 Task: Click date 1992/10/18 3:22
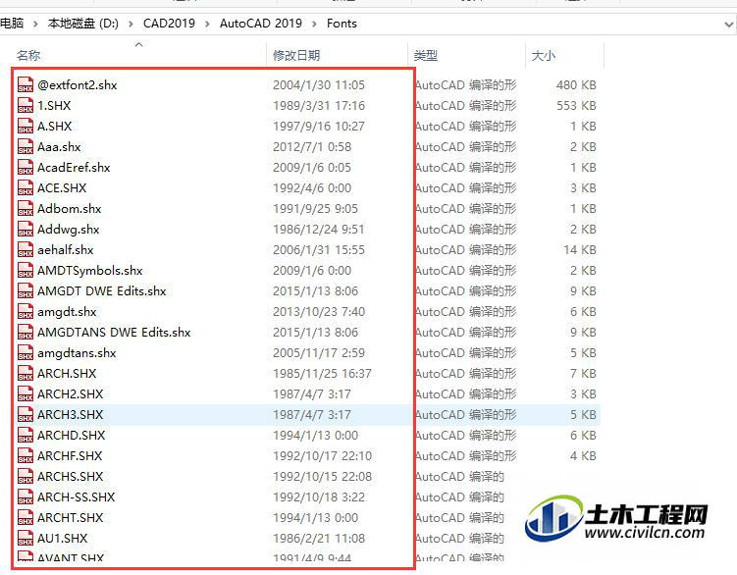[x=319, y=497]
